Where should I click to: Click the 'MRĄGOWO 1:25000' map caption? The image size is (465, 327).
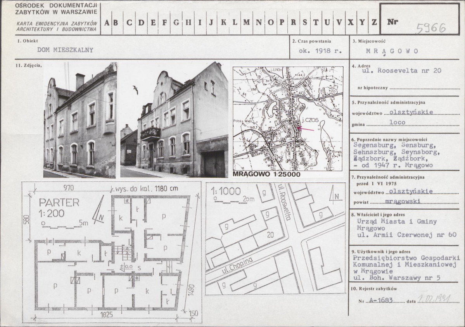pos(266,174)
